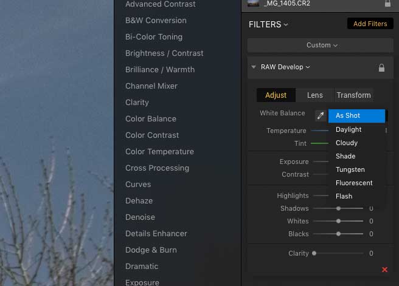399x286 pixels.
Task: Toggle lock icon beside _MG_1405.CR2 file
Action: click(x=387, y=3)
